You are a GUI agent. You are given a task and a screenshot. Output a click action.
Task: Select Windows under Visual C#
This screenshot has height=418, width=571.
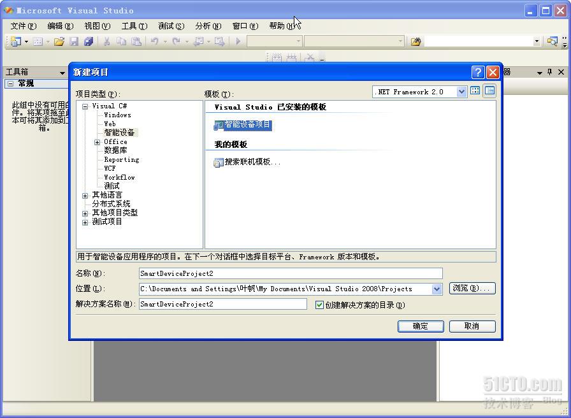click(x=117, y=115)
